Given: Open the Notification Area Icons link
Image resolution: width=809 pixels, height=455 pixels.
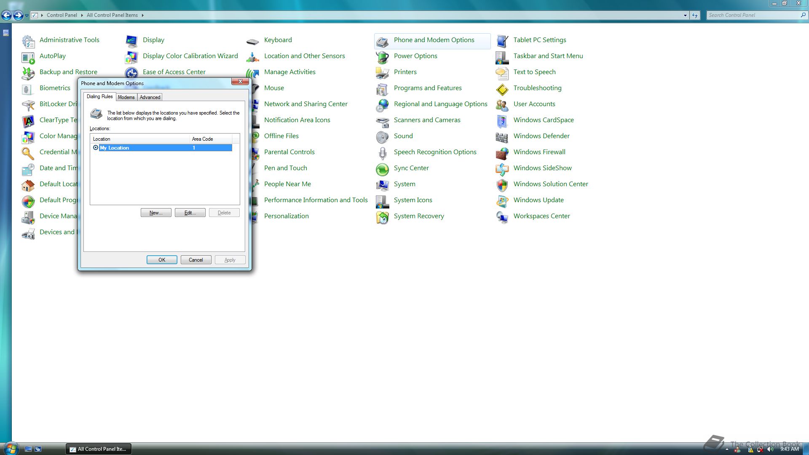Looking at the screenshot, I should point(297,120).
